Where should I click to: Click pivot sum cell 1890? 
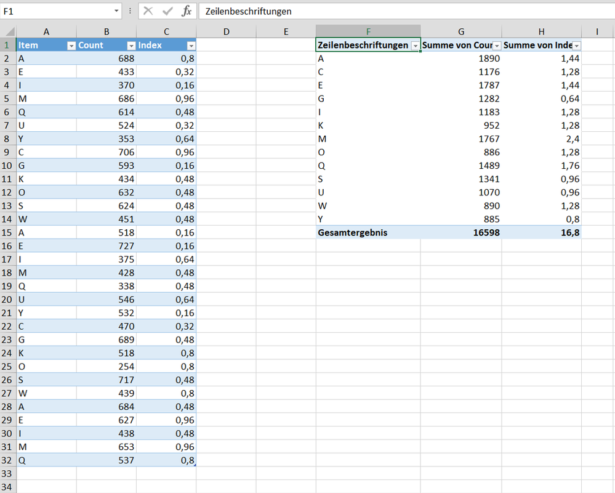(461, 59)
